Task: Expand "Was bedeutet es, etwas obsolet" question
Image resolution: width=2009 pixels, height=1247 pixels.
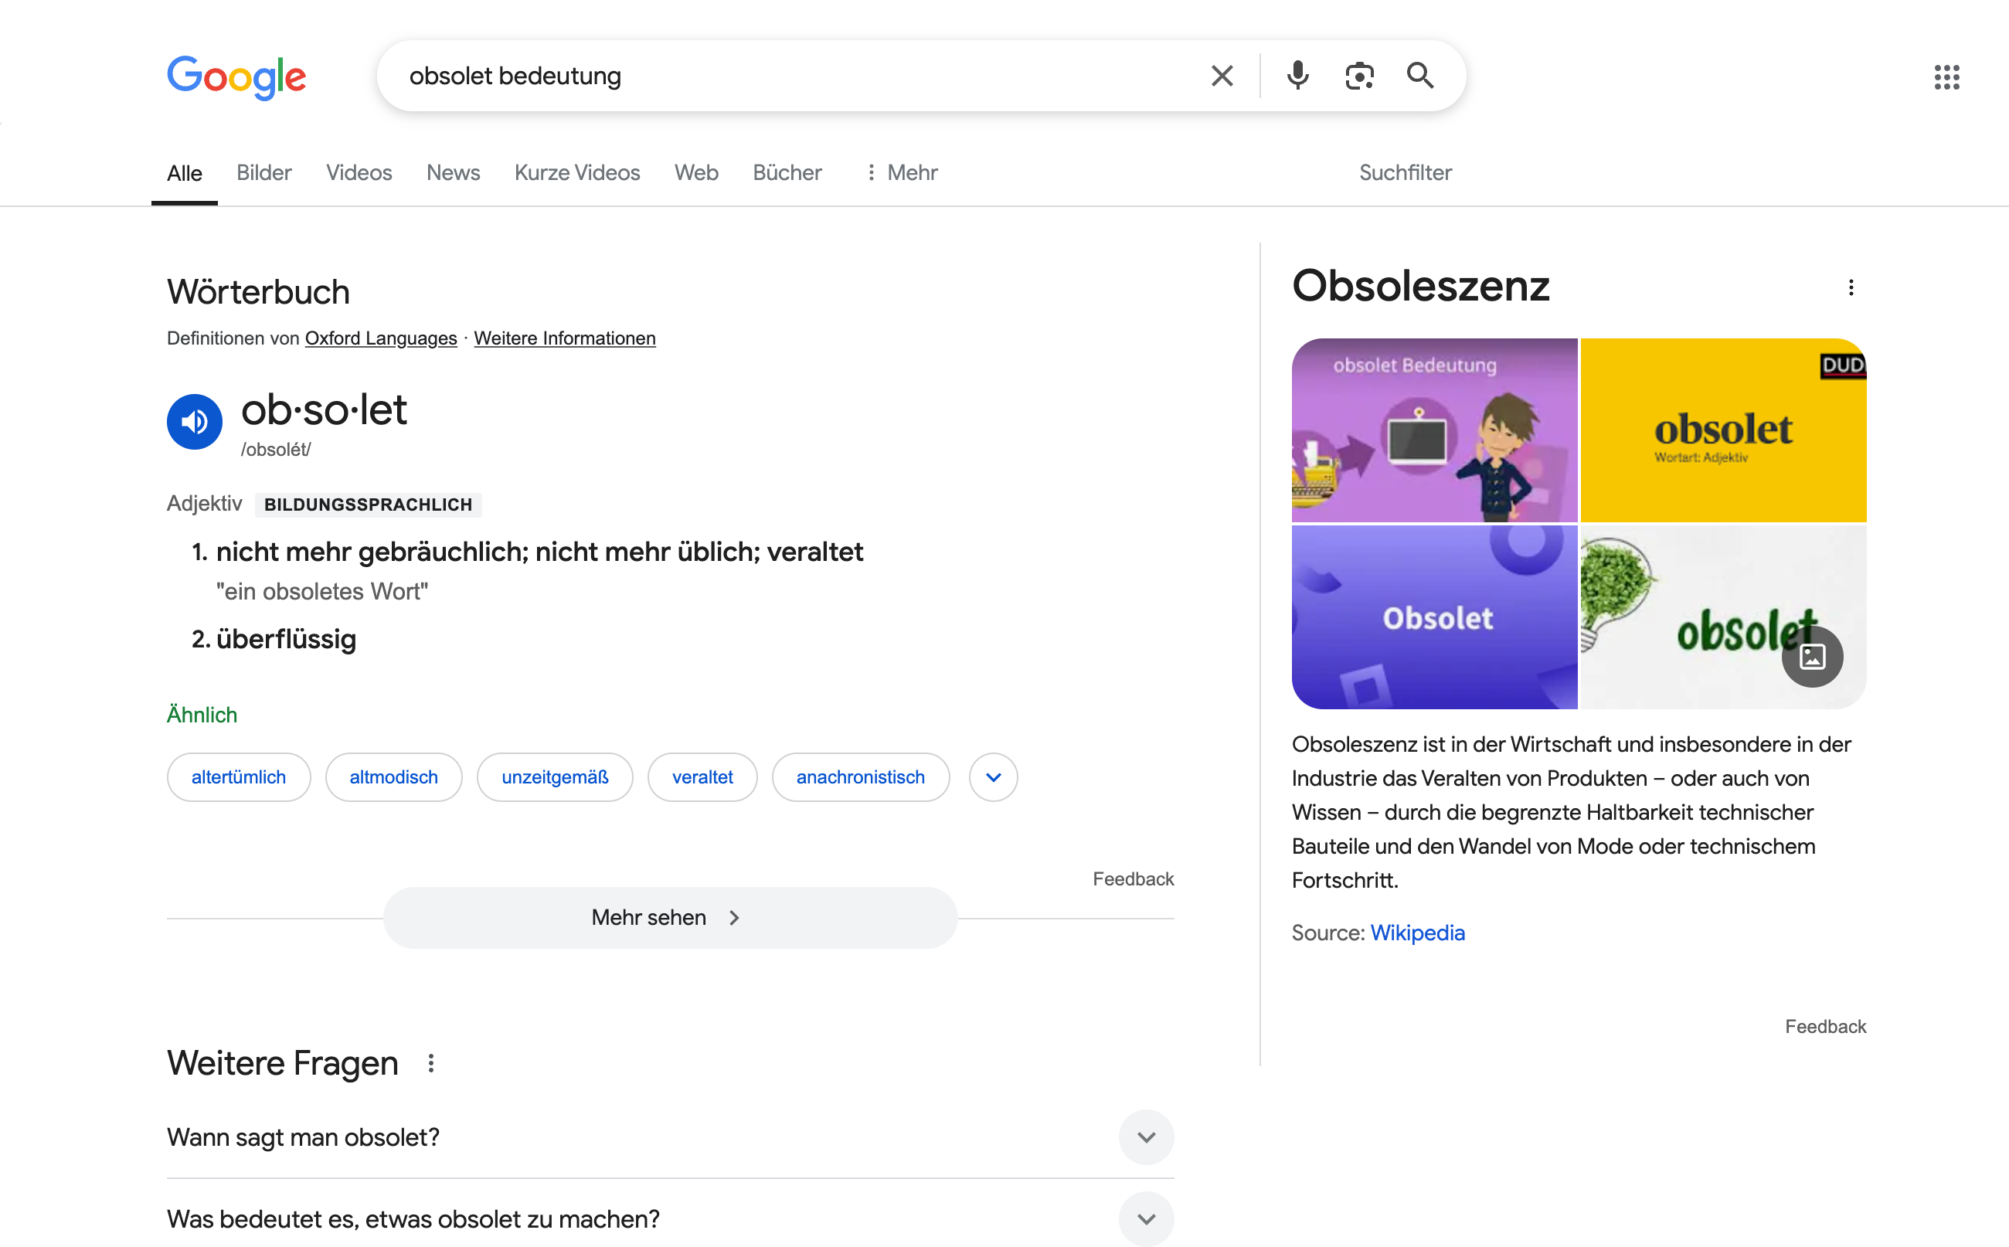Action: click(x=1146, y=1219)
